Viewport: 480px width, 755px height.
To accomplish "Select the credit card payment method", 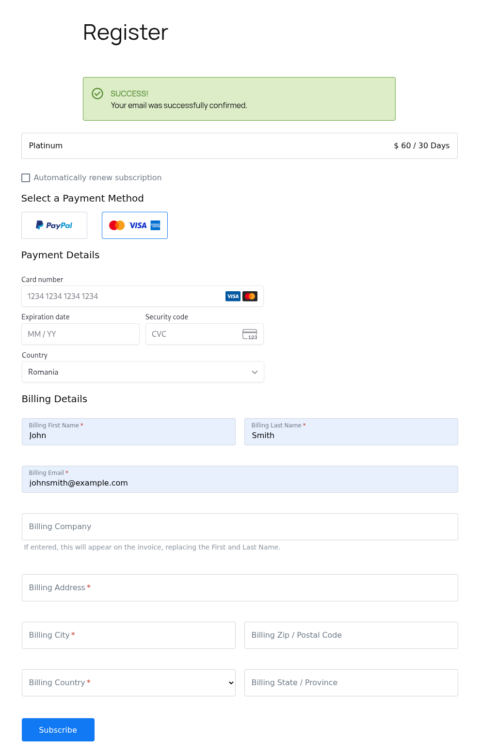I will click(134, 225).
